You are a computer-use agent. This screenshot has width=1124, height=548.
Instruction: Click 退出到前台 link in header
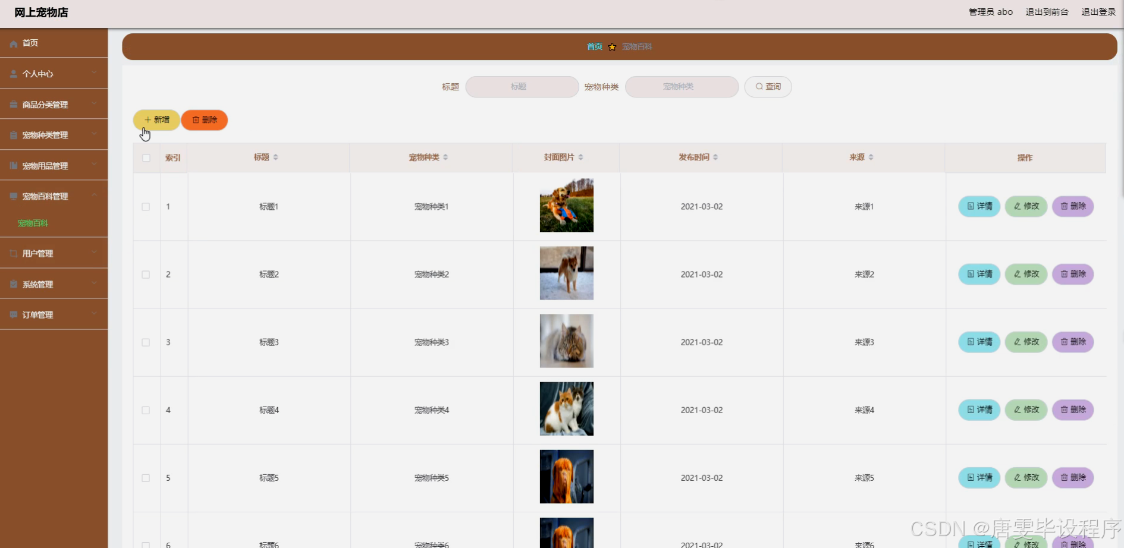[x=1047, y=12]
